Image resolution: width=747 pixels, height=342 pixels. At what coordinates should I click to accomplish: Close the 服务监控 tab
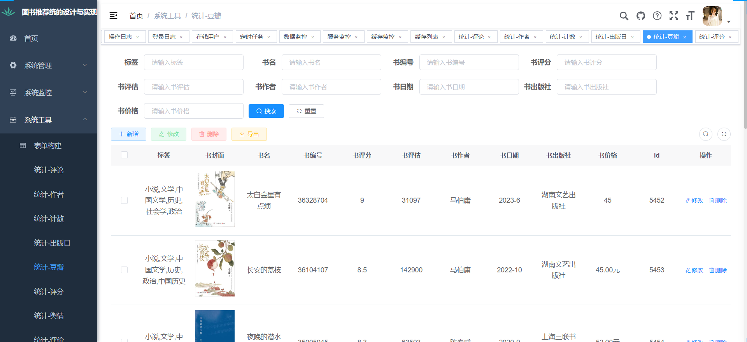[356, 37]
